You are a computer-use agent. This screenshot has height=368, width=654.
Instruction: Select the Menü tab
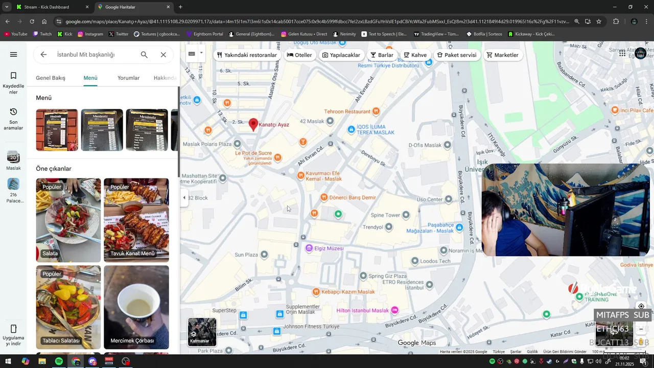click(90, 78)
